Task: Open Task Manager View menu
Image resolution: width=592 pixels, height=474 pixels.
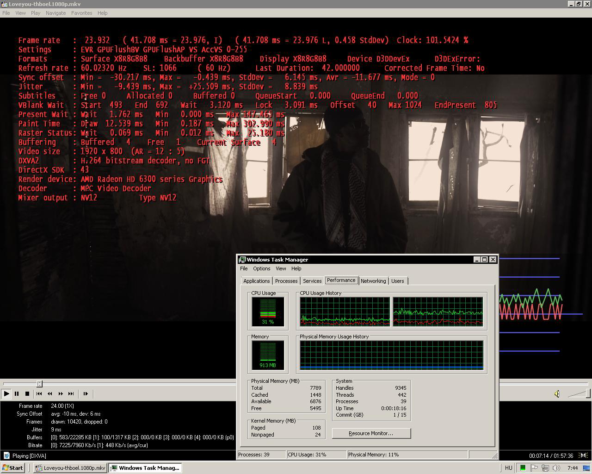Action: coord(281,268)
